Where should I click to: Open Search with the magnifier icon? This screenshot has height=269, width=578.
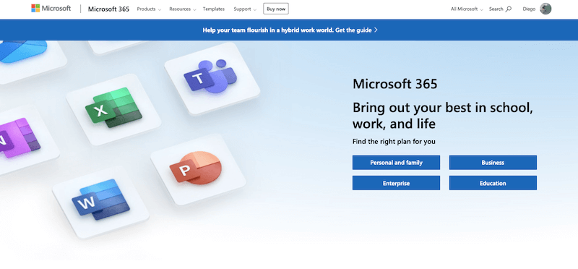click(500, 9)
